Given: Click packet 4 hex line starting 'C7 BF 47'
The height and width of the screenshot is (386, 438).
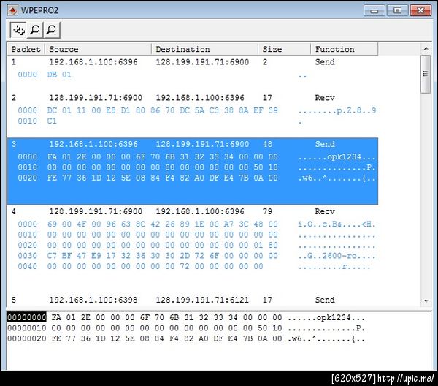Looking at the screenshot, I should tap(163, 256).
